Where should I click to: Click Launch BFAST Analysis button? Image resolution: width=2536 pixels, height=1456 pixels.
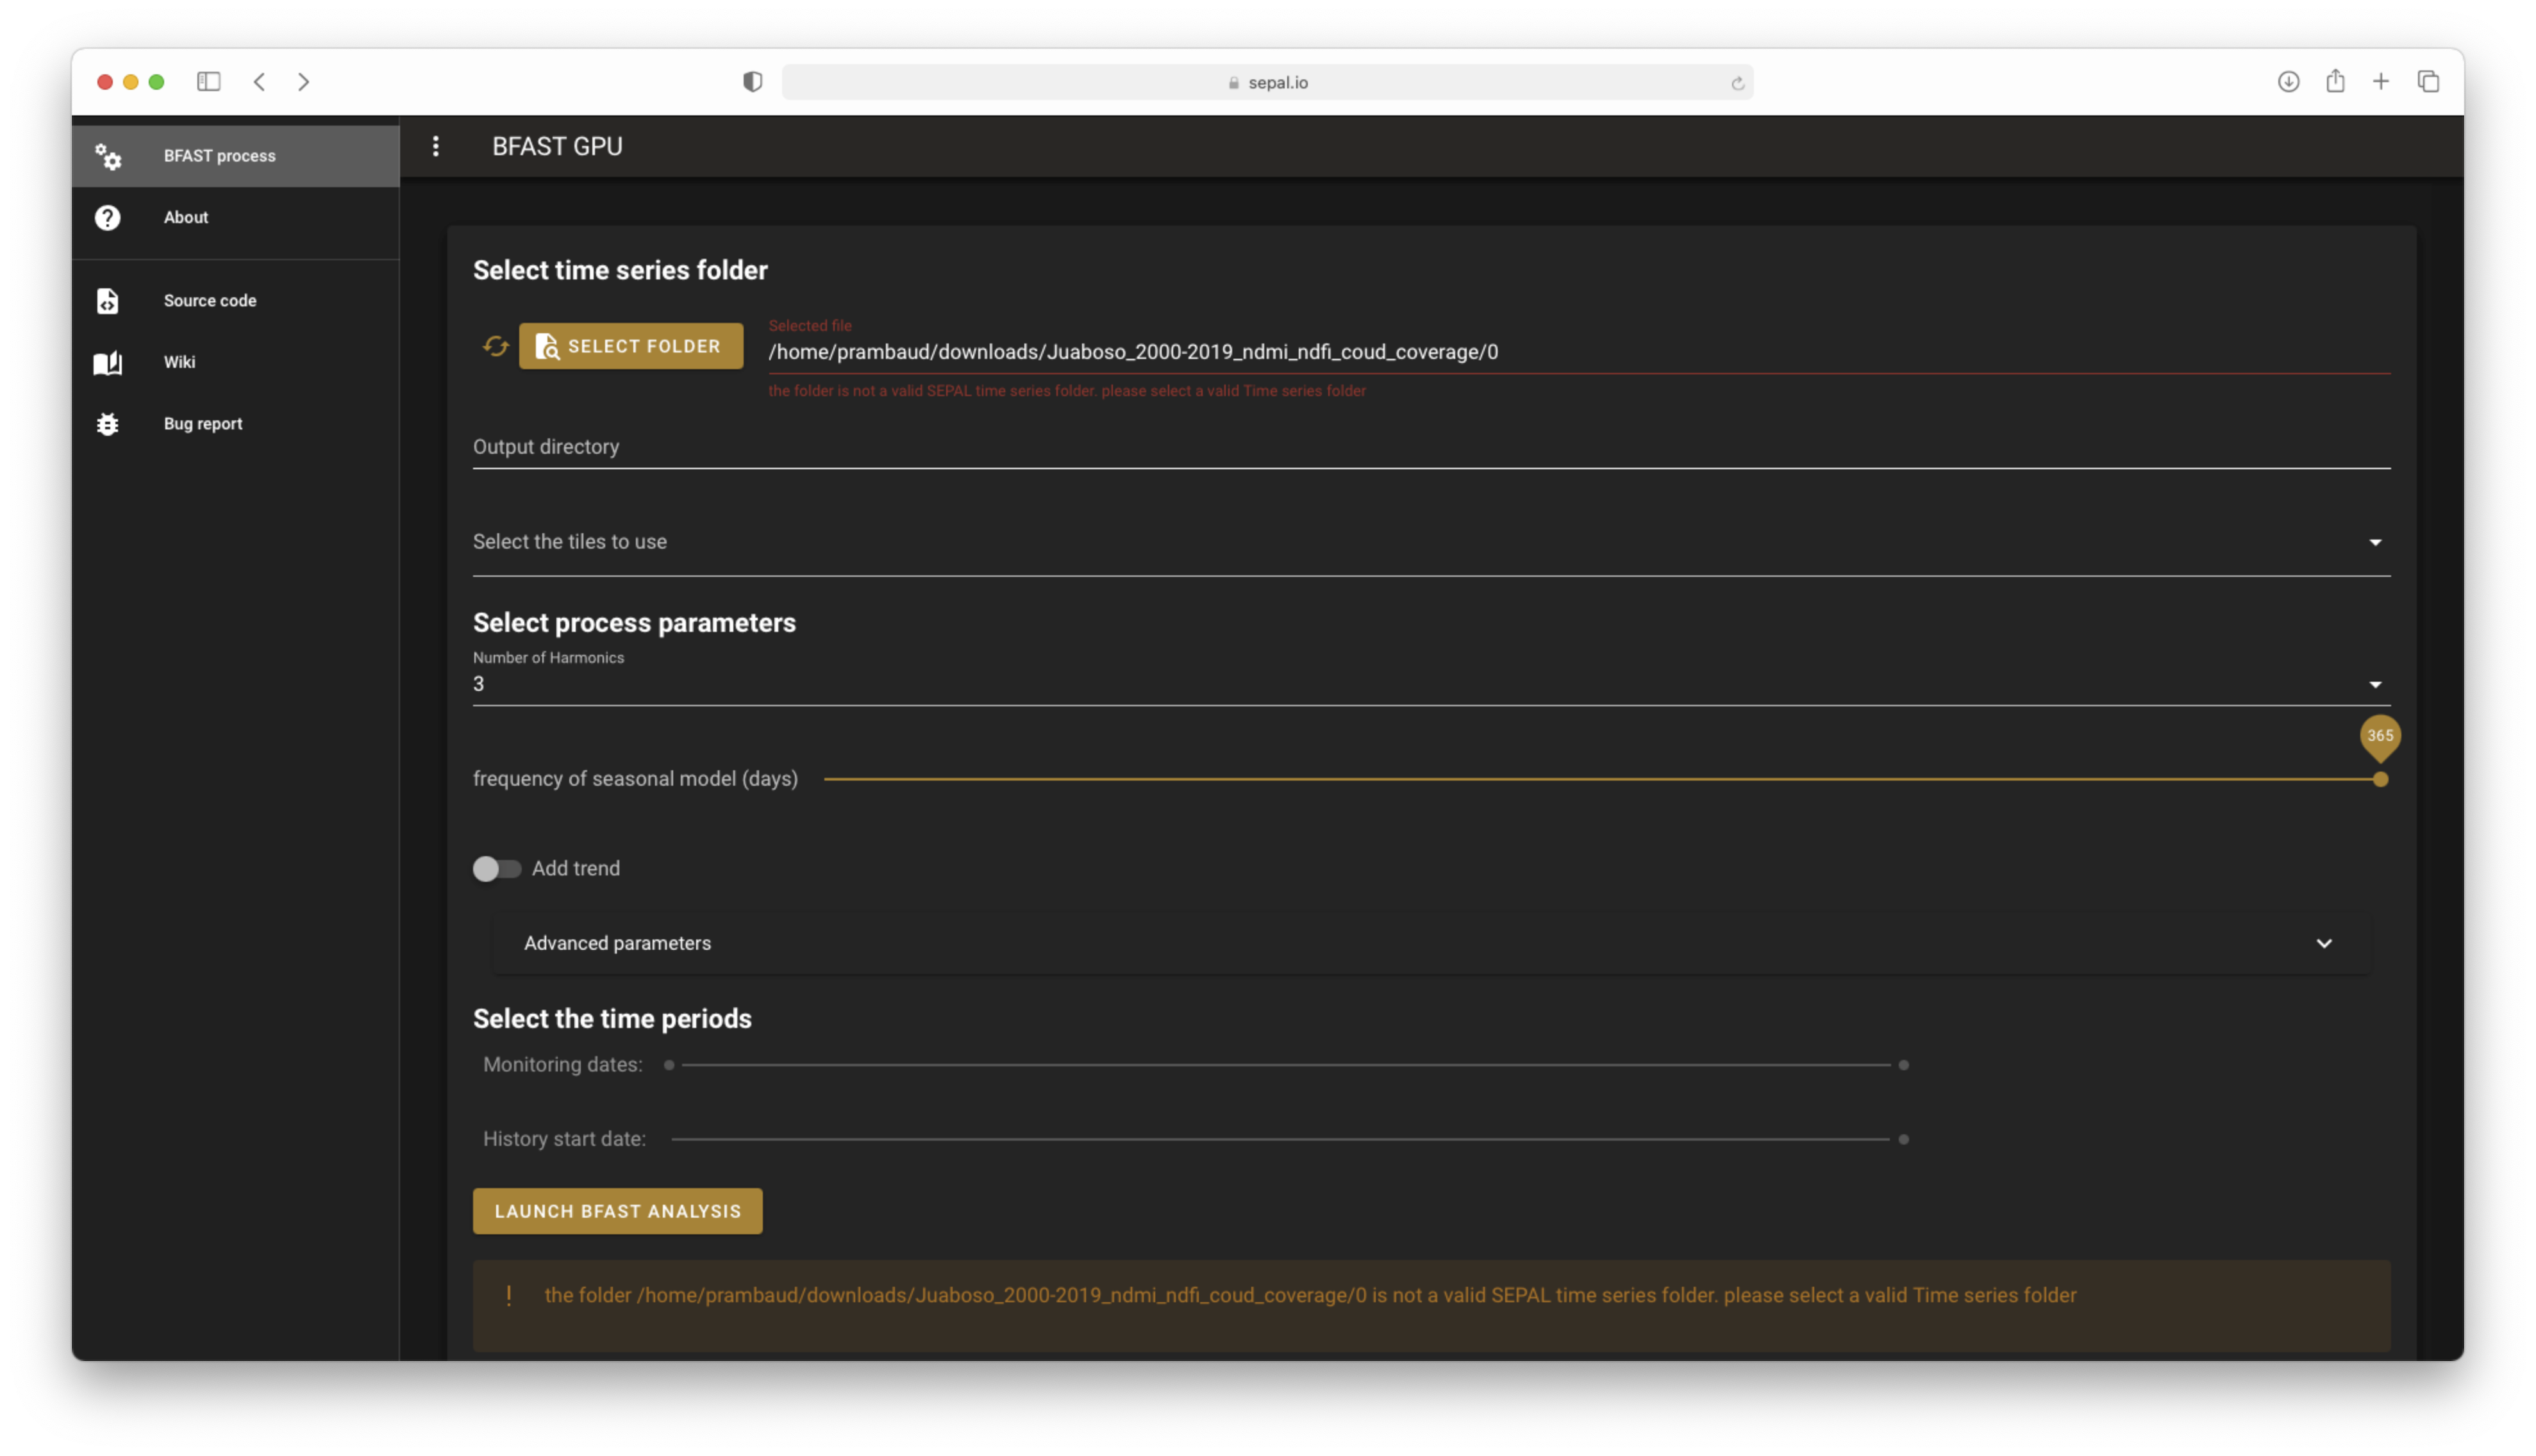(617, 1211)
